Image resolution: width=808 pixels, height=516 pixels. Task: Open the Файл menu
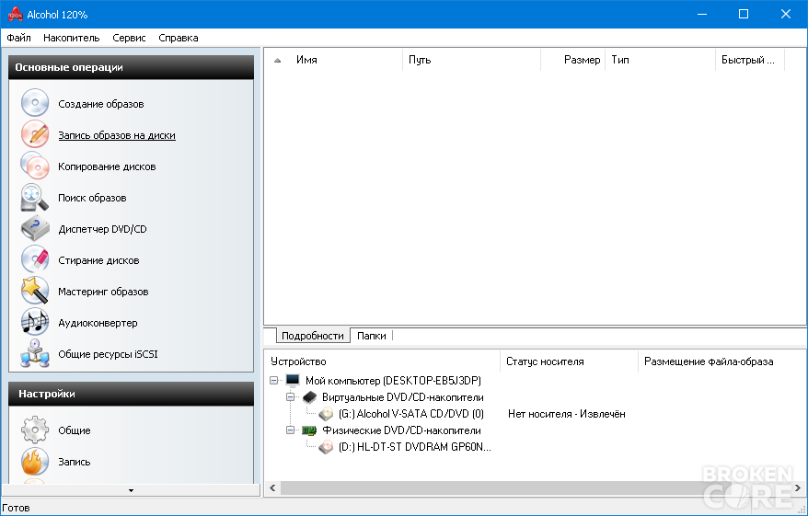click(x=19, y=38)
